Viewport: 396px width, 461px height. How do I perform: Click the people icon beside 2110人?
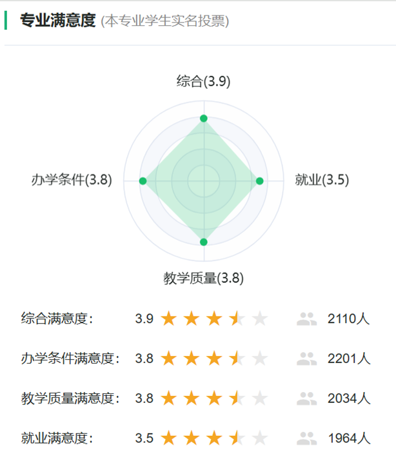click(x=307, y=319)
